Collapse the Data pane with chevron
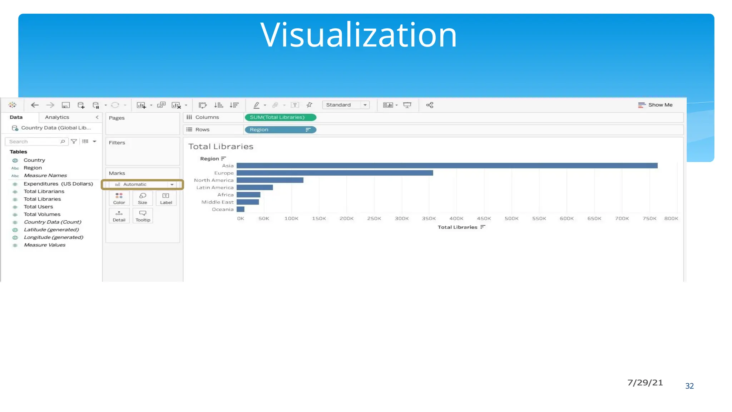Image resolution: width=732 pixels, height=412 pixels. pyautogui.click(x=97, y=117)
